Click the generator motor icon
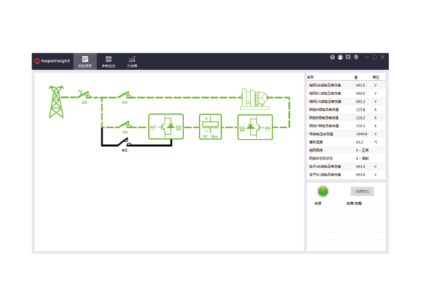 point(254,99)
